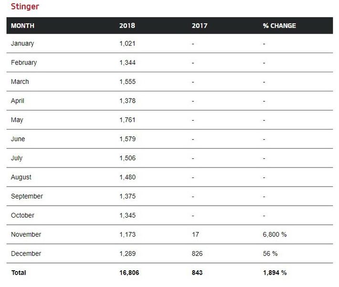Select the January row label
This screenshot has height=287, width=339.
[22, 44]
